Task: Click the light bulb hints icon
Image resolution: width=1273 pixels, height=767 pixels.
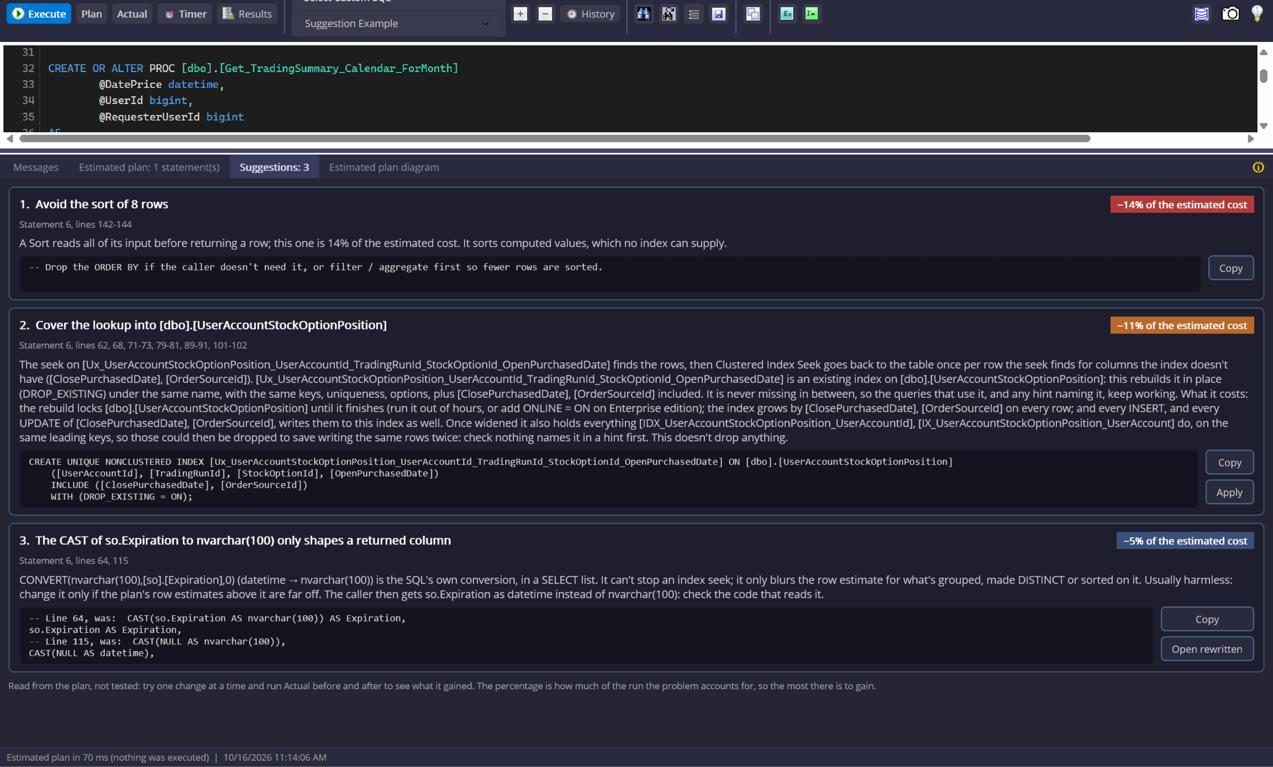Action: pos(1257,14)
